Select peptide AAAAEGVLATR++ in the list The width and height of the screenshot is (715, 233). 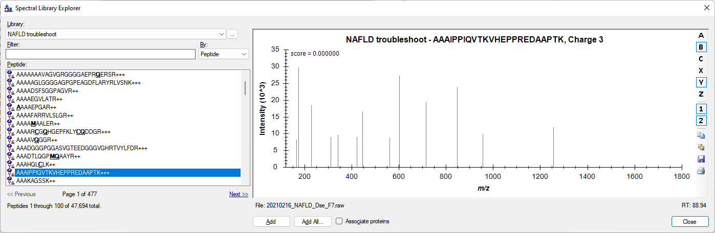[39, 99]
